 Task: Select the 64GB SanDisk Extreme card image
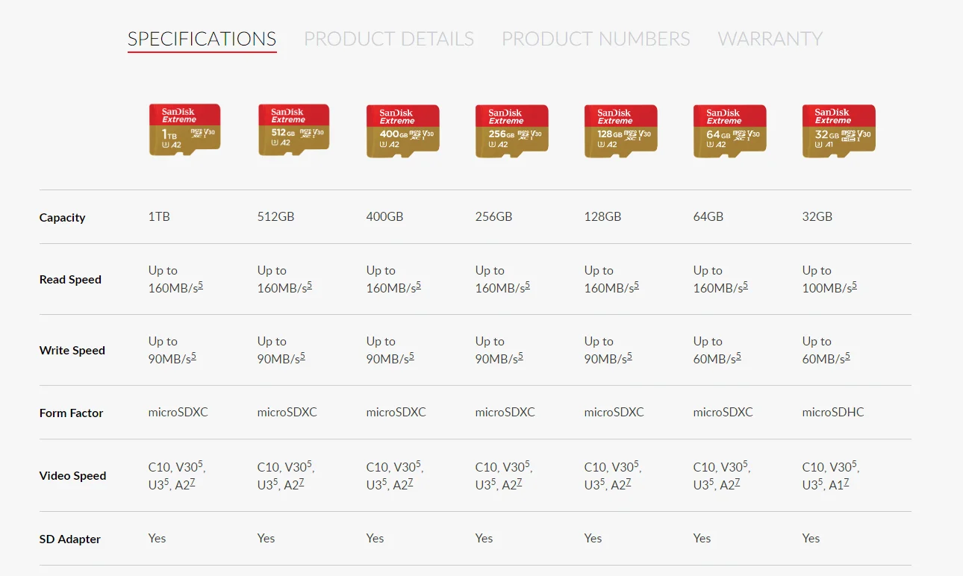pos(729,131)
